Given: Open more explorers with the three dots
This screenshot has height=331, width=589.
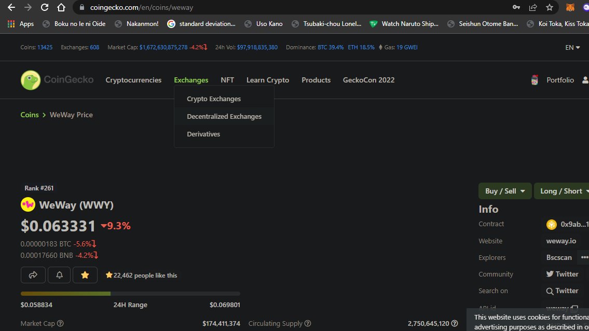Looking at the screenshot, I should (584, 257).
